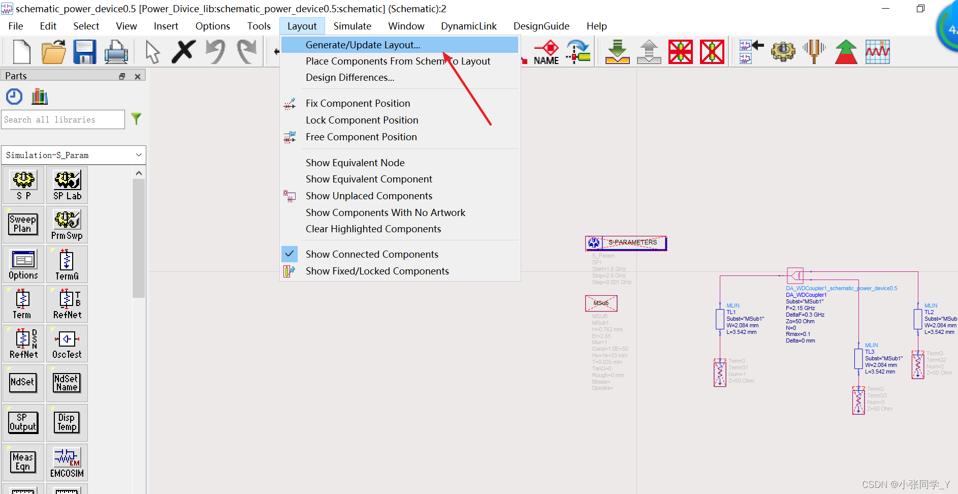958x494 pixels.
Task: Click the filter funnel icon
Action: pos(136,119)
